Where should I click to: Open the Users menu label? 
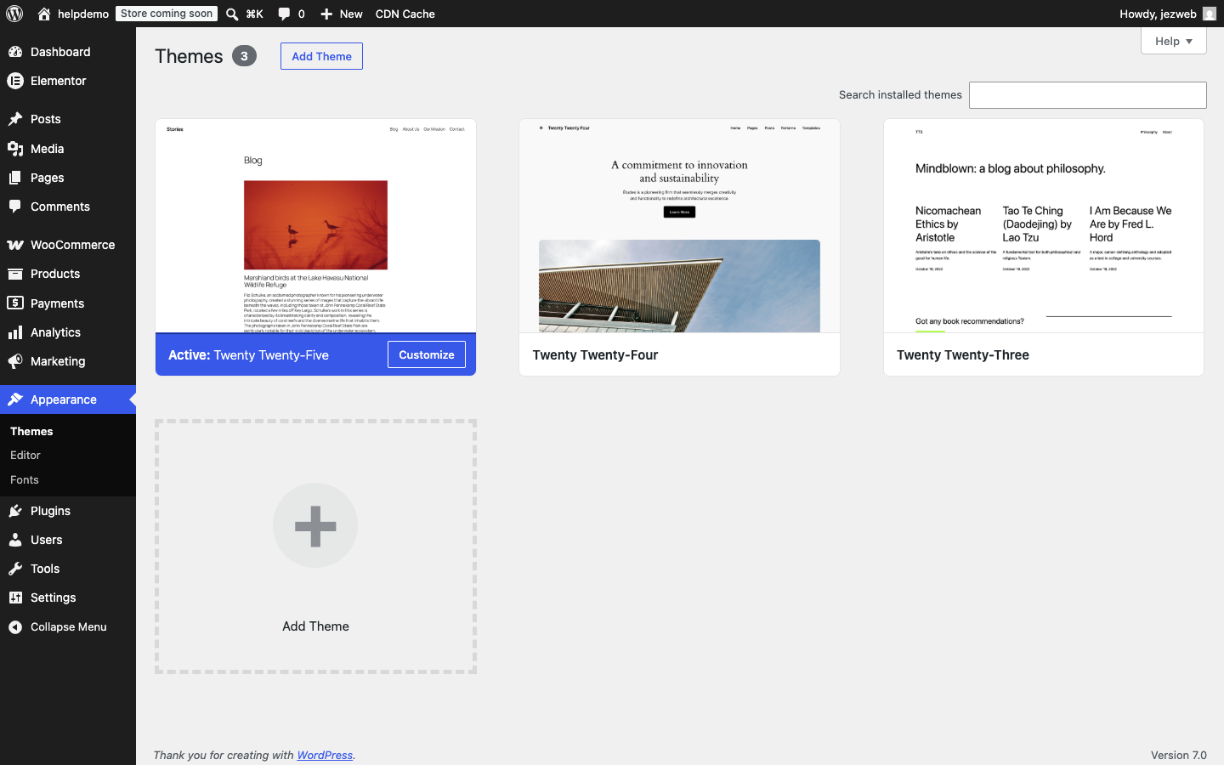coord(47,540)
